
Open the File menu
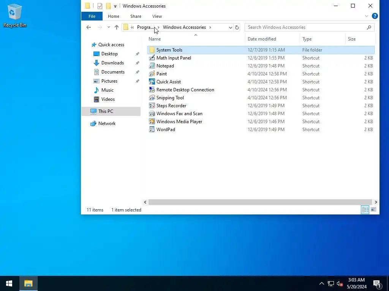click(x=92, y=16)
